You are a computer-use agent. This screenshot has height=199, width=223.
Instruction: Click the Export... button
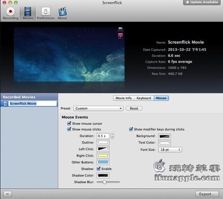pyautogui.click(x=207, y=194)
